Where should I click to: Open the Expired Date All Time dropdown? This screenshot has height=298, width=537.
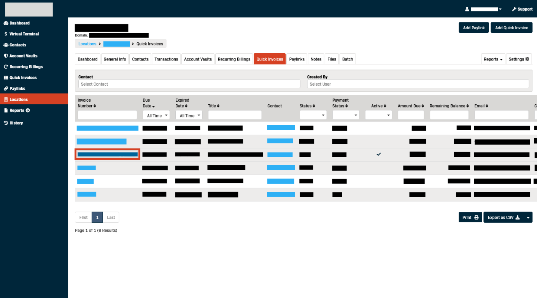(x=189, y=115)
